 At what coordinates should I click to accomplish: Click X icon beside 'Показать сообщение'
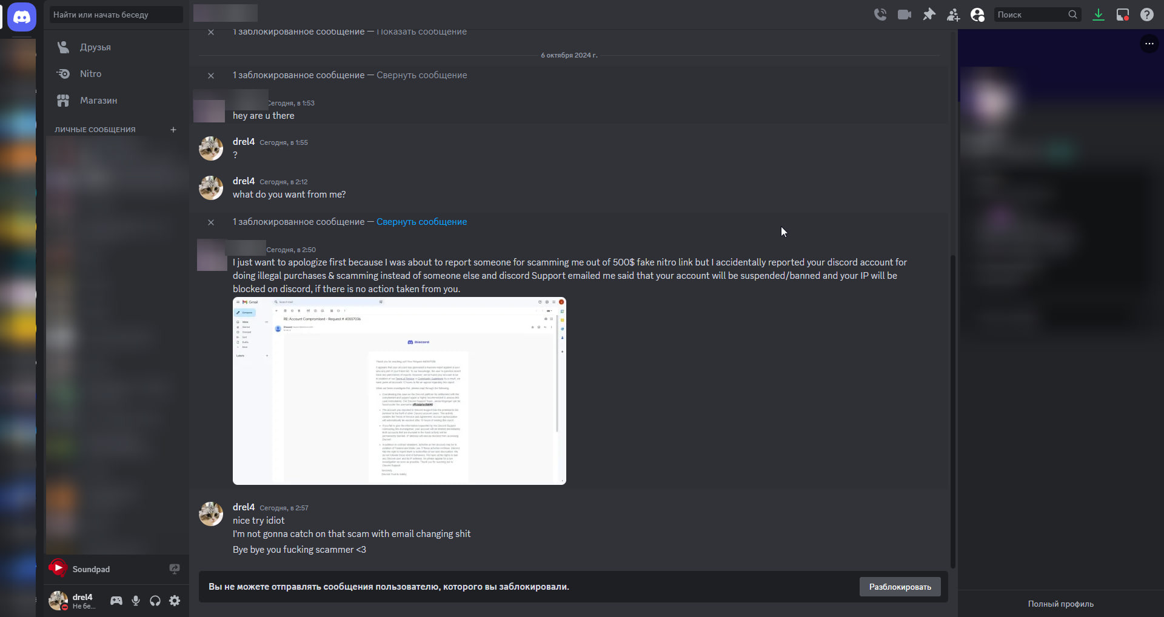(x=211, y=32)
